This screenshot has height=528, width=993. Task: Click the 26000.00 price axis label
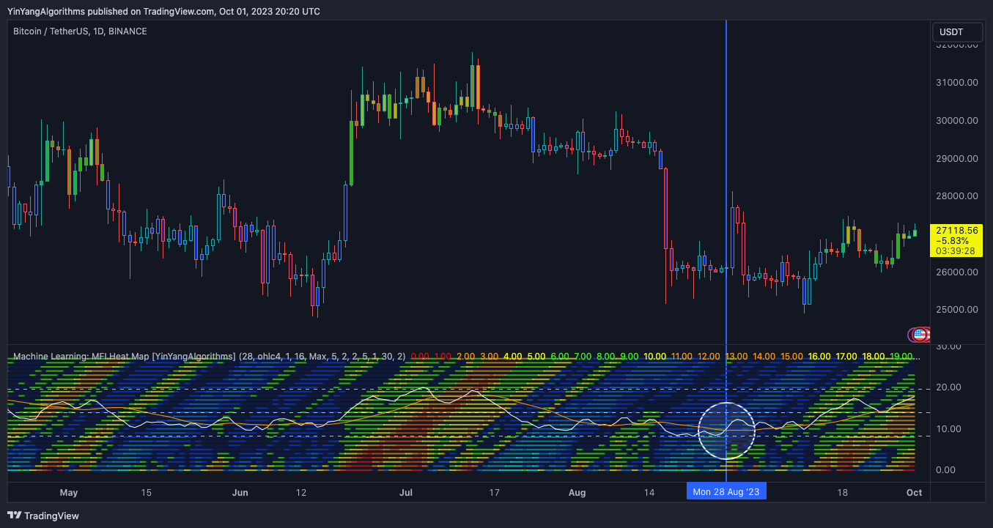[x=957, y=272]
